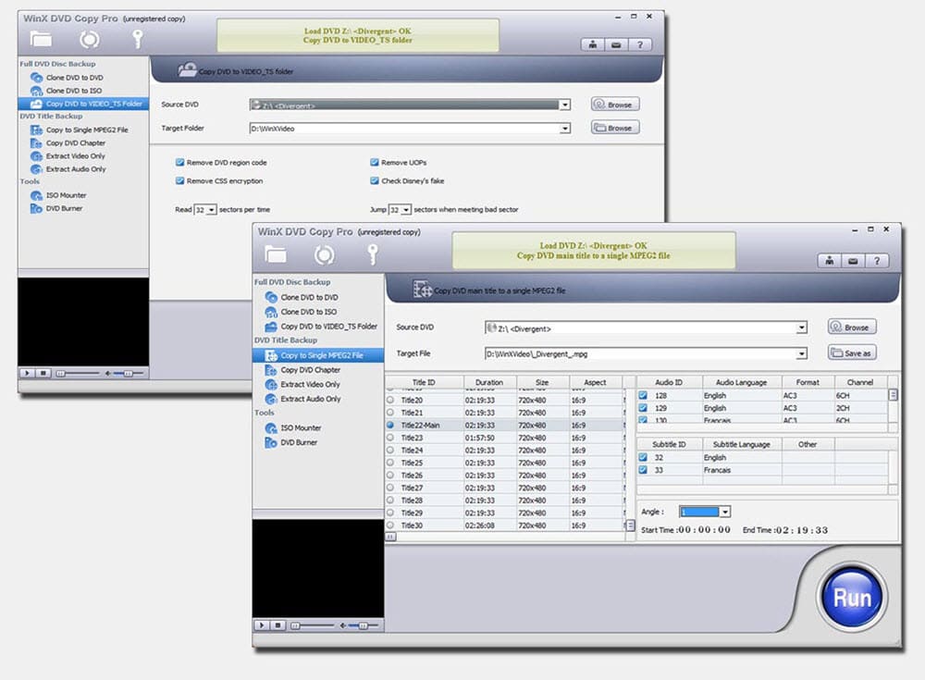Toggle Remove UOPs checkbox
This screenshot has height=680, width=925.
point(374,162)
